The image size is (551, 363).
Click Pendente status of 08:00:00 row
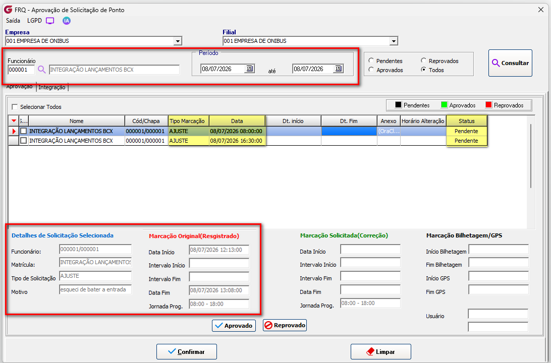[467, 131]
